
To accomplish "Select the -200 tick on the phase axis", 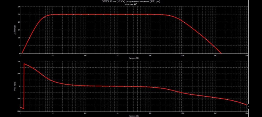I will (x=18, y=111).
